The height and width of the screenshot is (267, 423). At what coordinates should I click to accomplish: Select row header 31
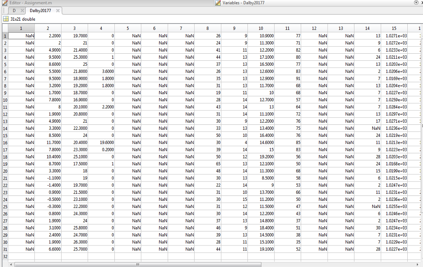click(5, 249)
